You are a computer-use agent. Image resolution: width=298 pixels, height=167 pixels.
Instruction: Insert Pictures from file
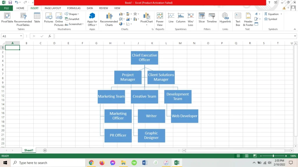point(49,18)
